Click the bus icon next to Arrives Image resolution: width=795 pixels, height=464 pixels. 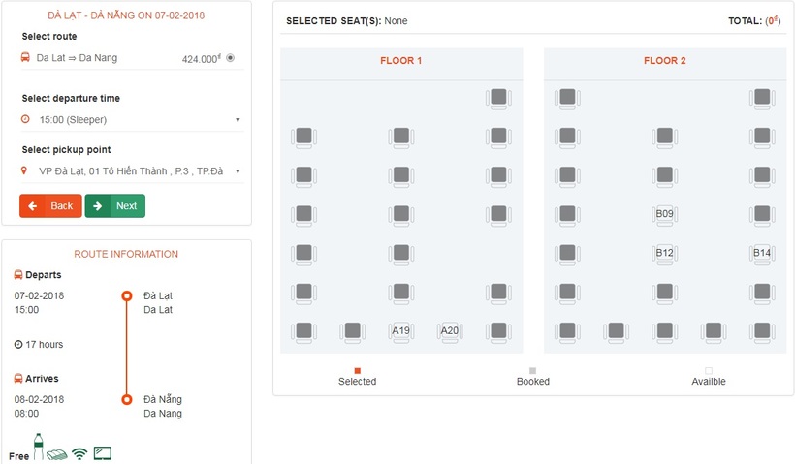coord(18,379)
